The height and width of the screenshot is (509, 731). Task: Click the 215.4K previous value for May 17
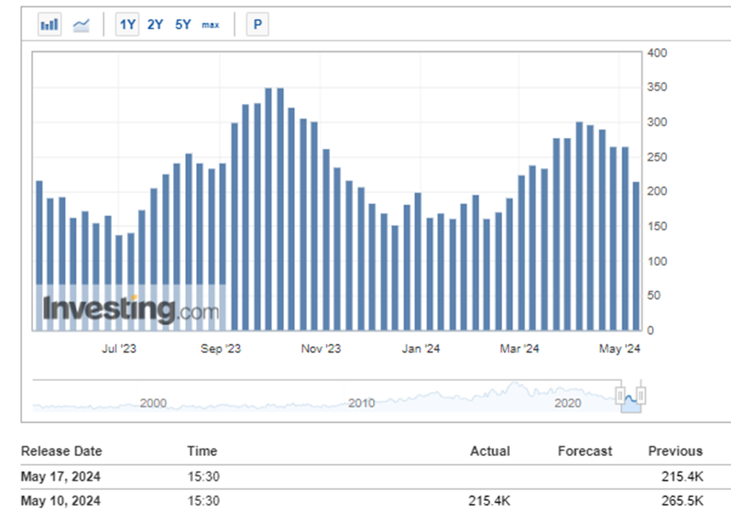682,477
